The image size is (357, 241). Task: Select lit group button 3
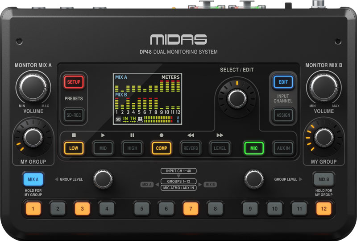coord(82,209)
